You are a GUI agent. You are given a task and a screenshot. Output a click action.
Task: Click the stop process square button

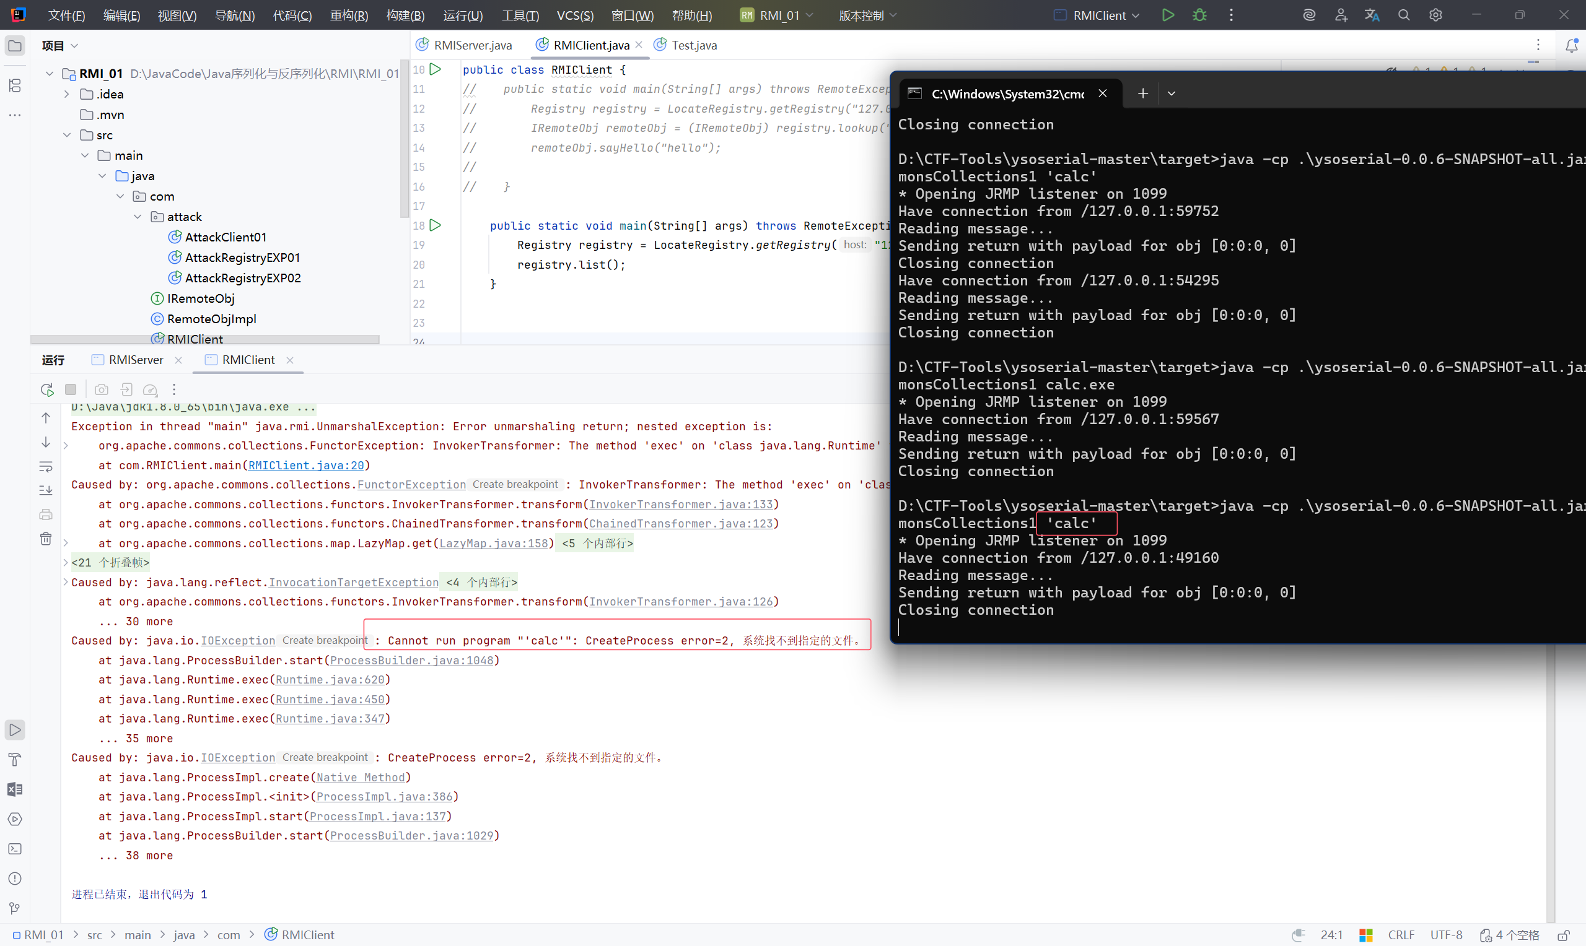[71, 389]
